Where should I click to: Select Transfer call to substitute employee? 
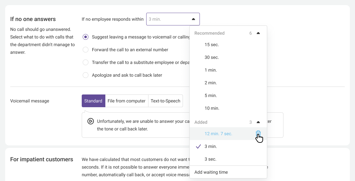tap(86, 62)
